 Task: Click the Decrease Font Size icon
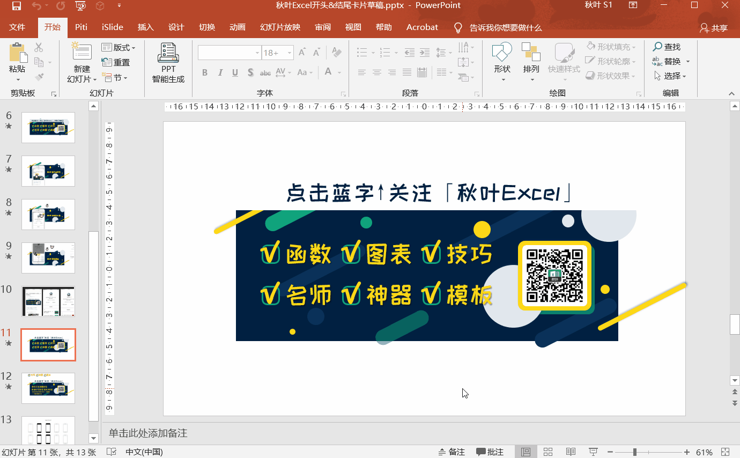click(x=317, y=53)
